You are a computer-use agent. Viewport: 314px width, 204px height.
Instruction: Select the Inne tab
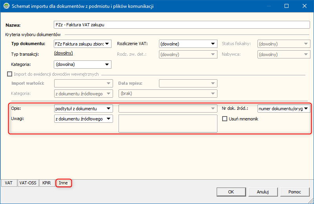pyautogui.click(x=63, y=183)
